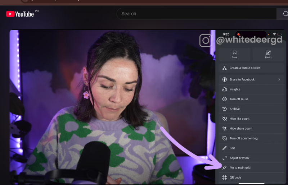Select Adjust preview option
Screen dimensions: 288x185
click(x=251, y=158)
